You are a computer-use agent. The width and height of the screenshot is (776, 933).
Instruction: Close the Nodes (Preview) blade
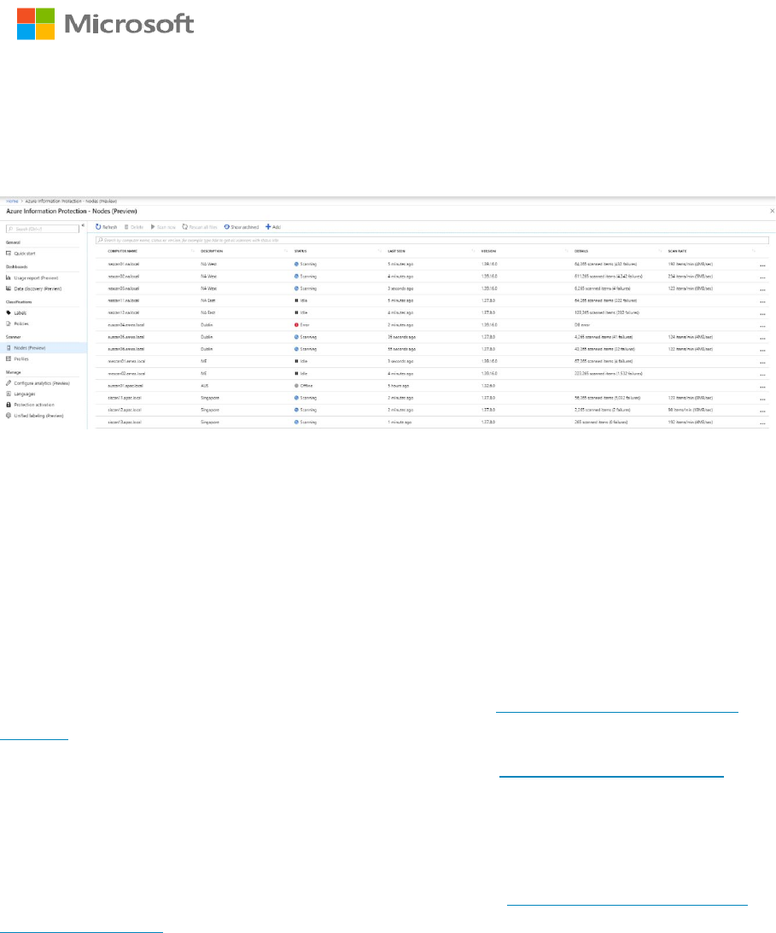pos(772,211)
